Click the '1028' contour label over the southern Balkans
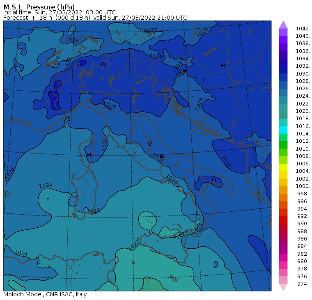This screenshot has width=312, height=300. 226,161
